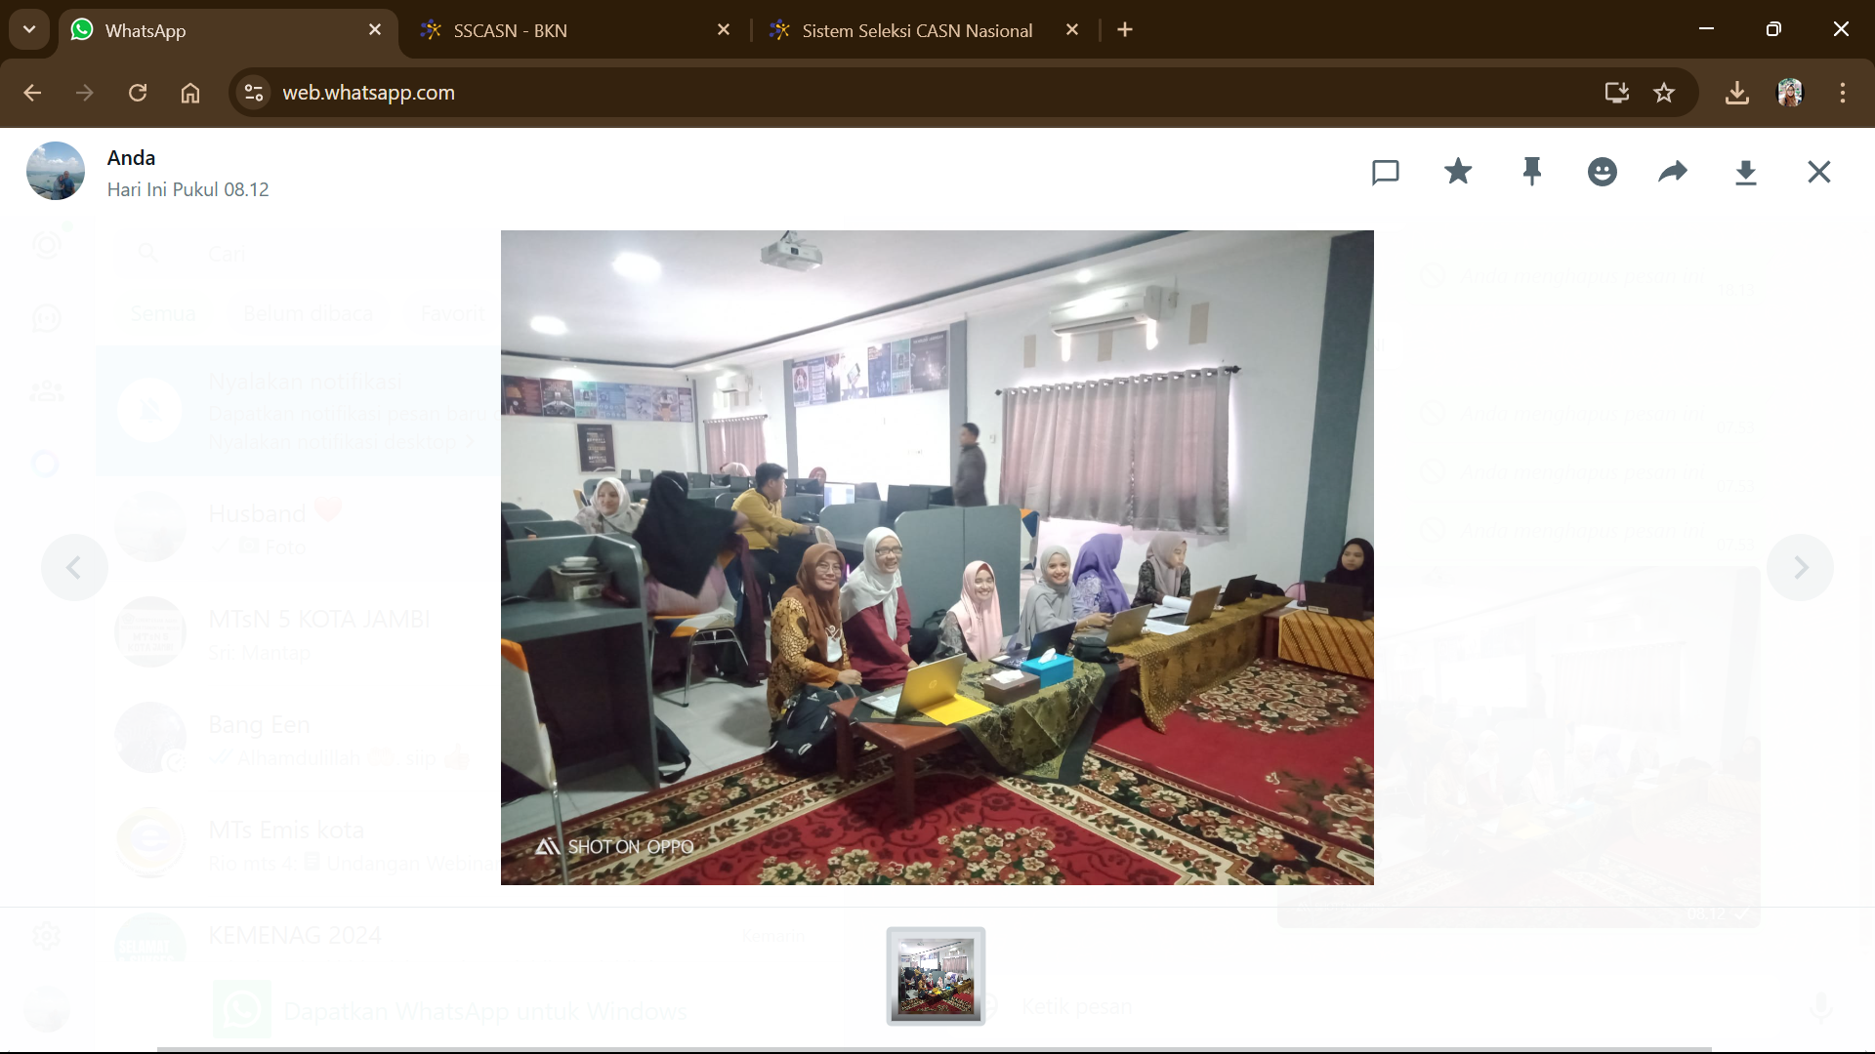Image resolution: width=1875 pixels, height=1054 pixels.
Task: Open emoji reaction picker
Action: pyautogui.click(x=1602, y=172)
